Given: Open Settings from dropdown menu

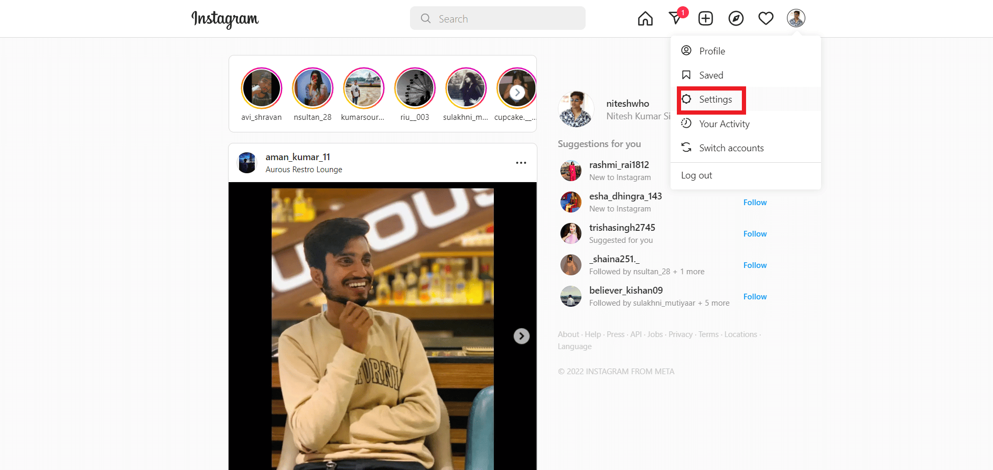Looking at the screenshot, I should 746,99.
